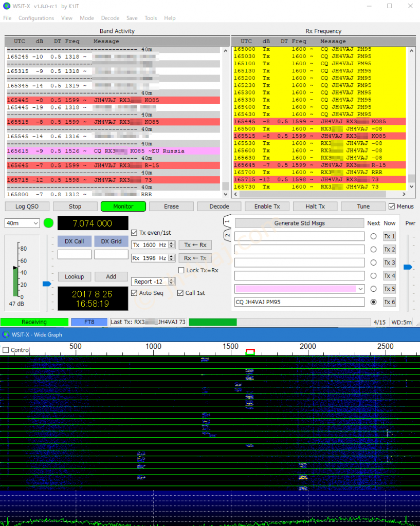Viewport: 420px width, 526px height.
Task: Send message now with Tx 4 button
Action: tap(390, 275)
